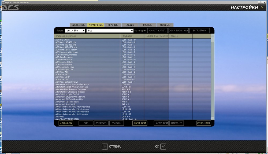Select the ADF Loop Left High row
This screenshot has width=268, height=154.
(x=133, y=62)
